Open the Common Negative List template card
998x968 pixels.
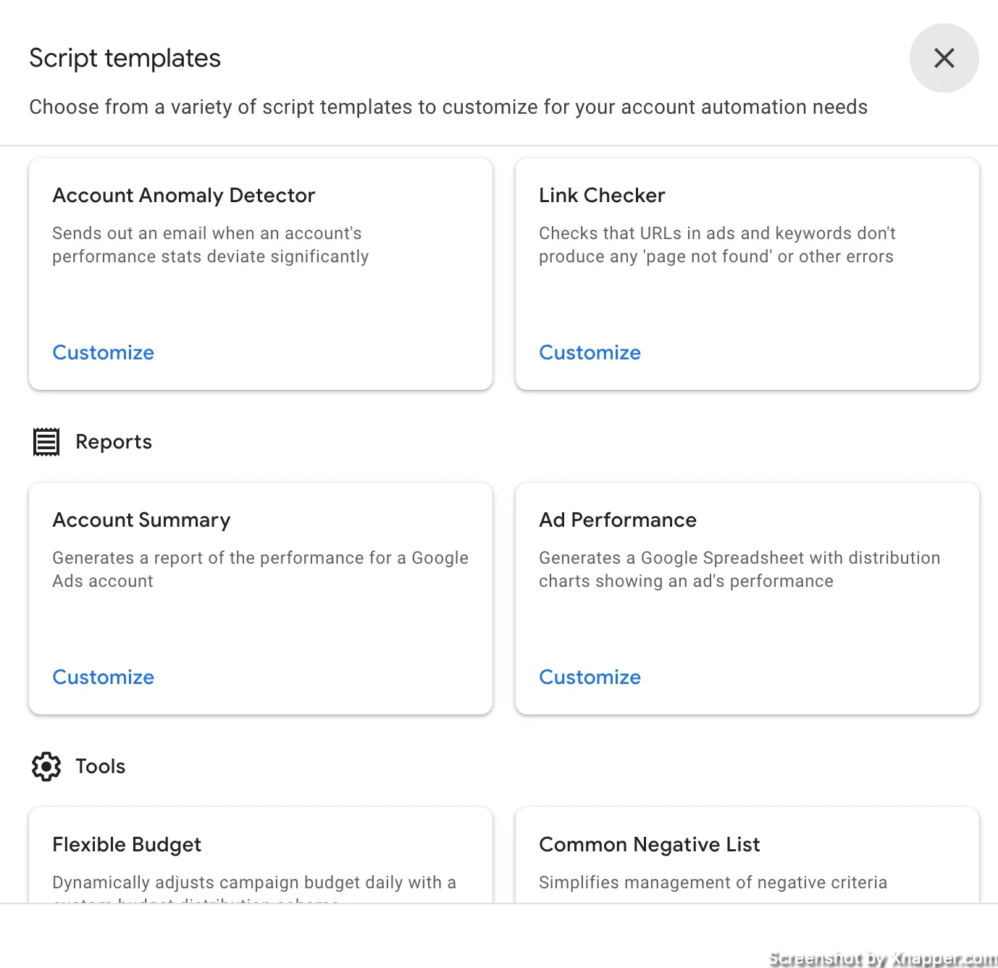coord(747,855)
